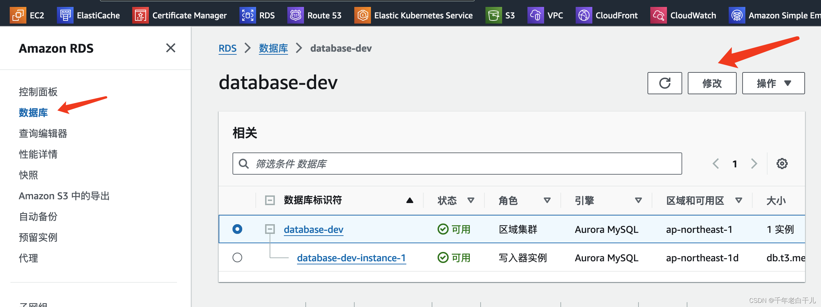821x307 pixels.
Task: Open the EC2 service icon
Action: [18, 15]
